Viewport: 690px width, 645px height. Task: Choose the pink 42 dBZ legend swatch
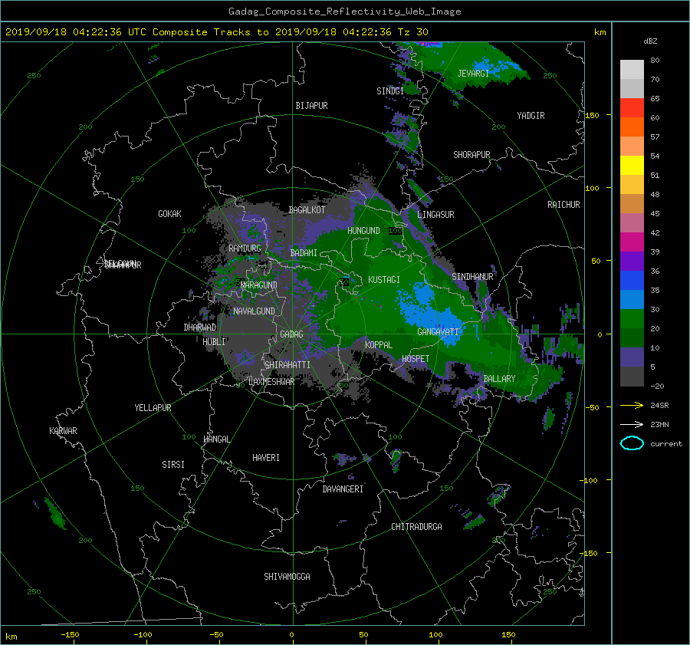(x=632, y=222)
